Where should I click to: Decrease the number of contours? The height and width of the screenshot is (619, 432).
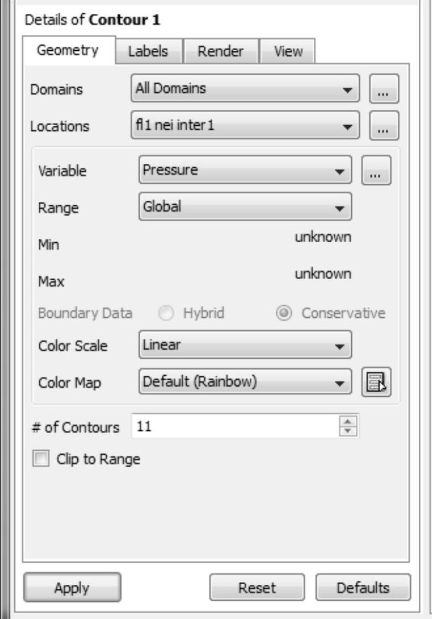point(348,430)
